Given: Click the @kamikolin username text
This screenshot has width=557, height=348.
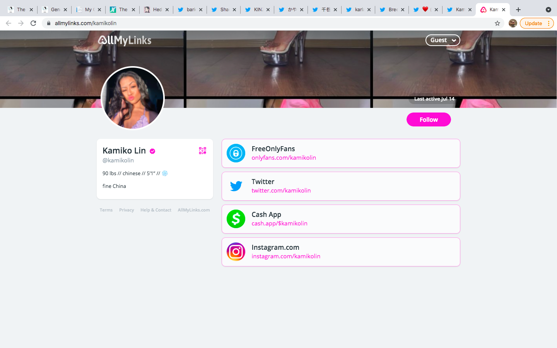Looking at the screenshot, I should click(x=118, y=160).
